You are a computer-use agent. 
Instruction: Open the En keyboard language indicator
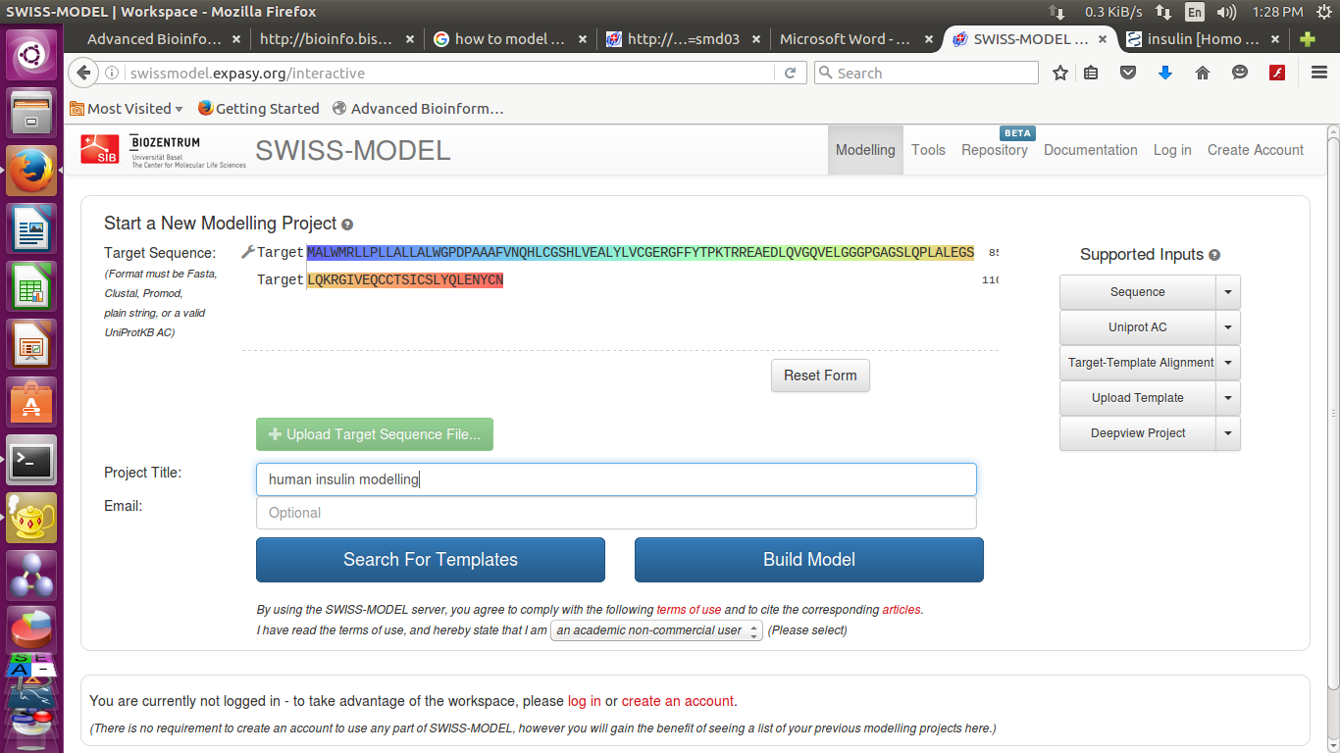[1194, 12]
